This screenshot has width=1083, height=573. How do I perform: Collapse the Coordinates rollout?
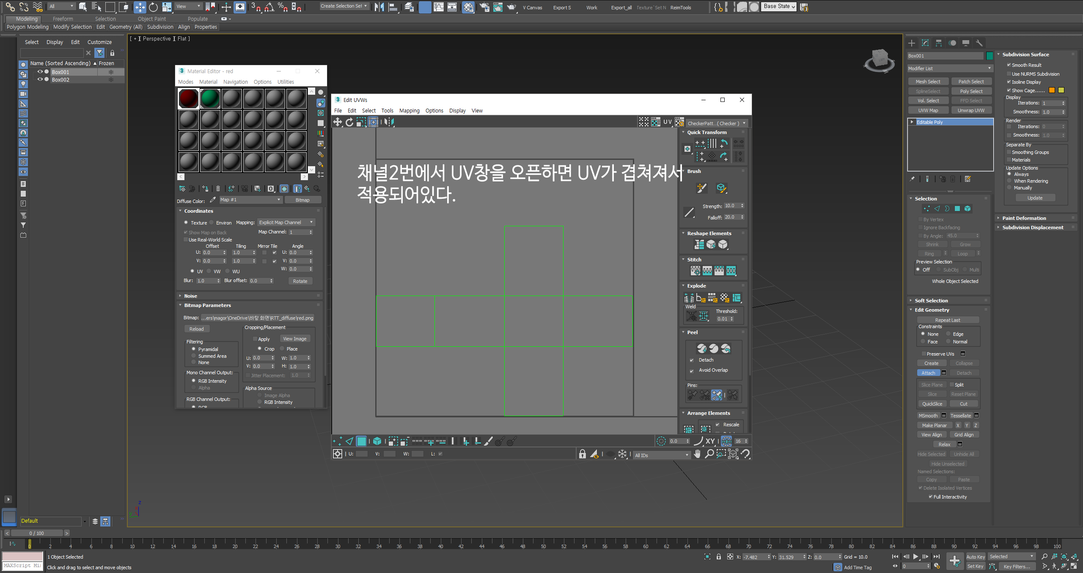(x=198, y=211)
